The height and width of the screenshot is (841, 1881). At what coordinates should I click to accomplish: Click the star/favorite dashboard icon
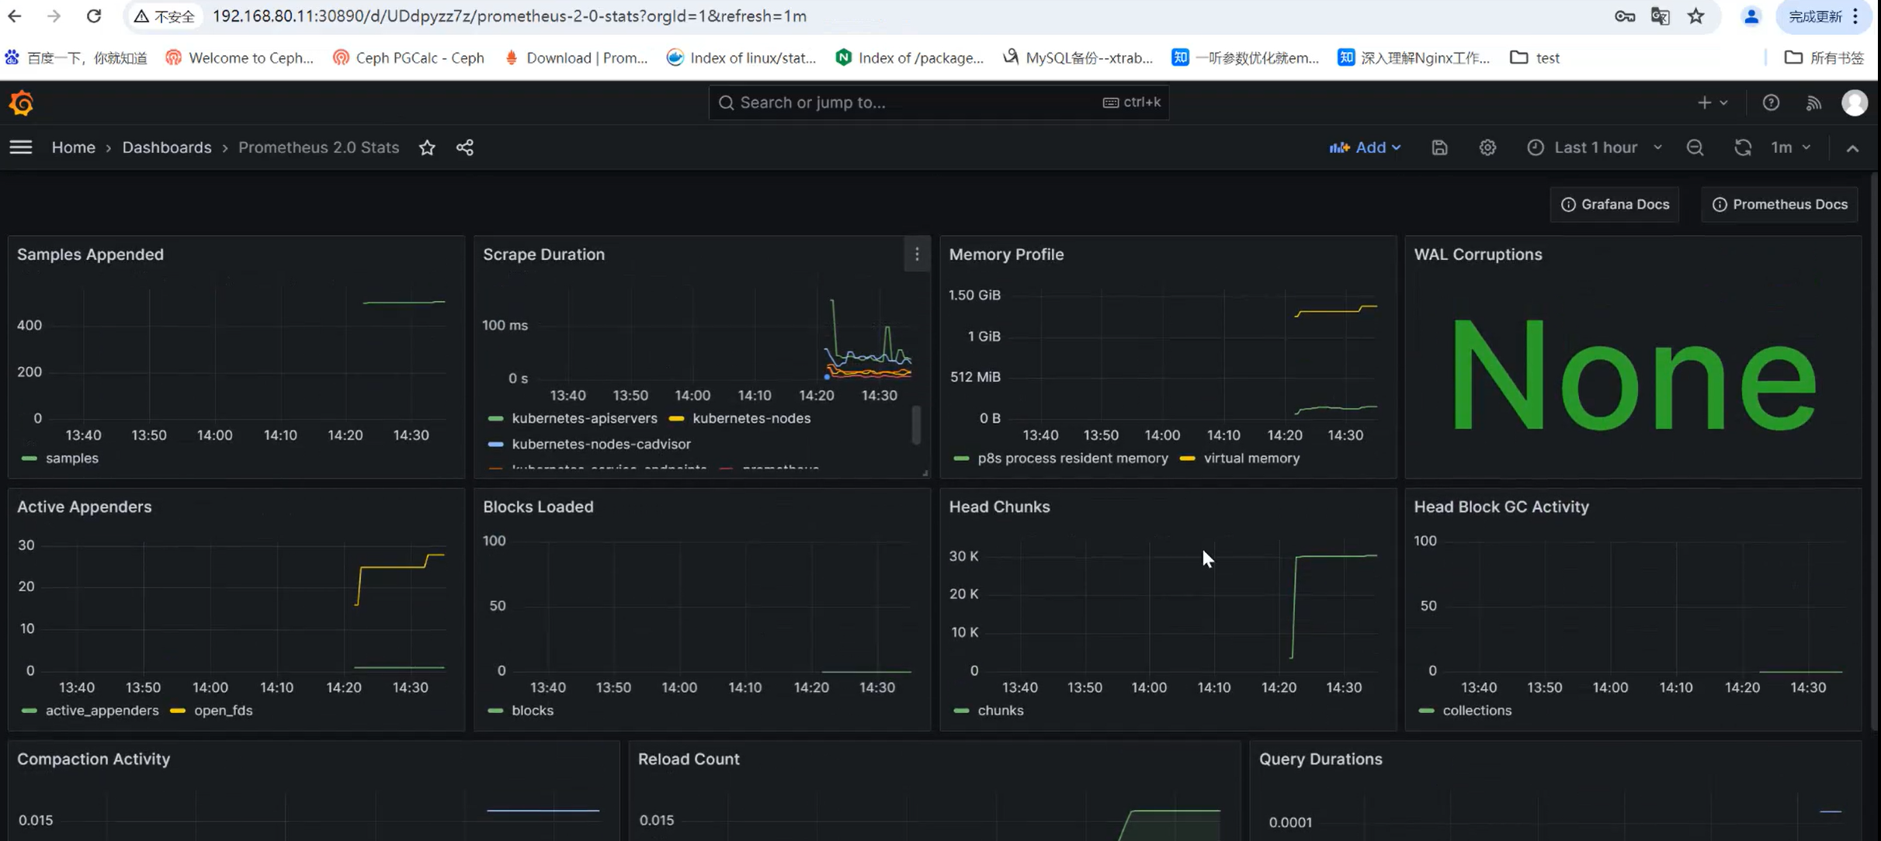click(429, 147)
